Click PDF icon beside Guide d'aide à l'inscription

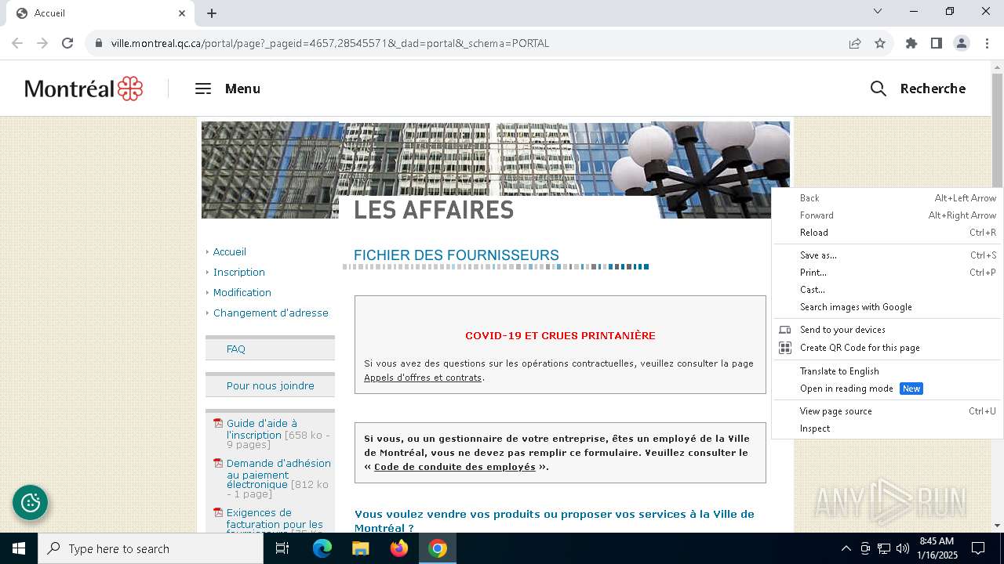(x=219, y=424)
